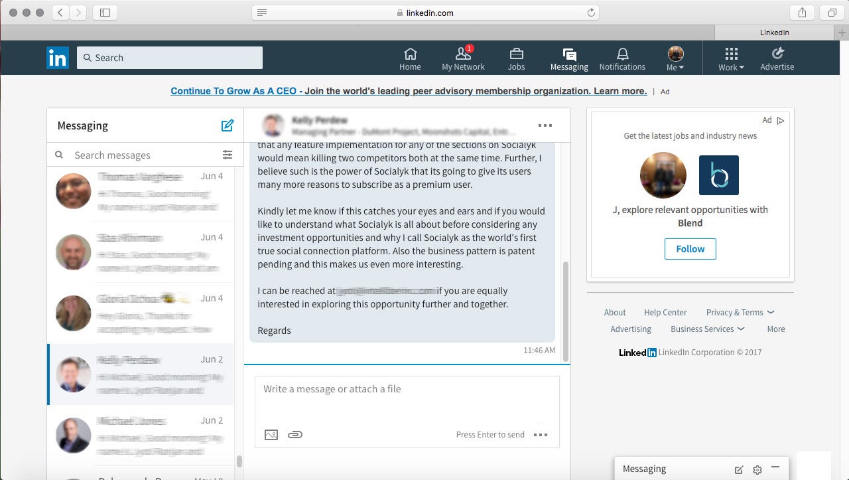Click the Press Enter to send label

pyautogui.click(x=490, y=435)
